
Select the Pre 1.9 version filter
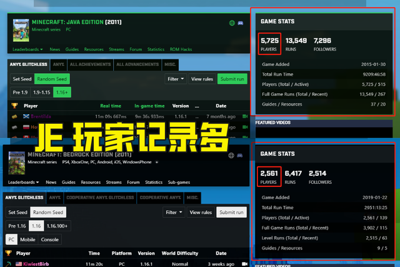coord(20,93)
